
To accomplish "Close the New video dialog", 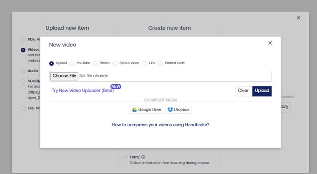I will pyautogui.click(x=270, y=43).
